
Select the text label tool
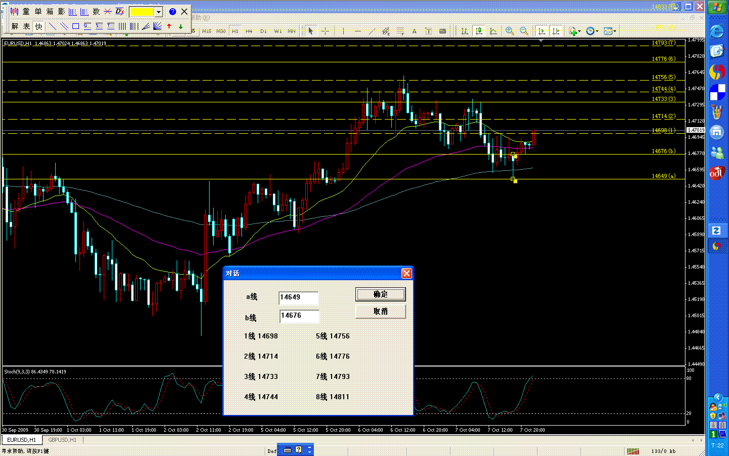click(429, 31)
